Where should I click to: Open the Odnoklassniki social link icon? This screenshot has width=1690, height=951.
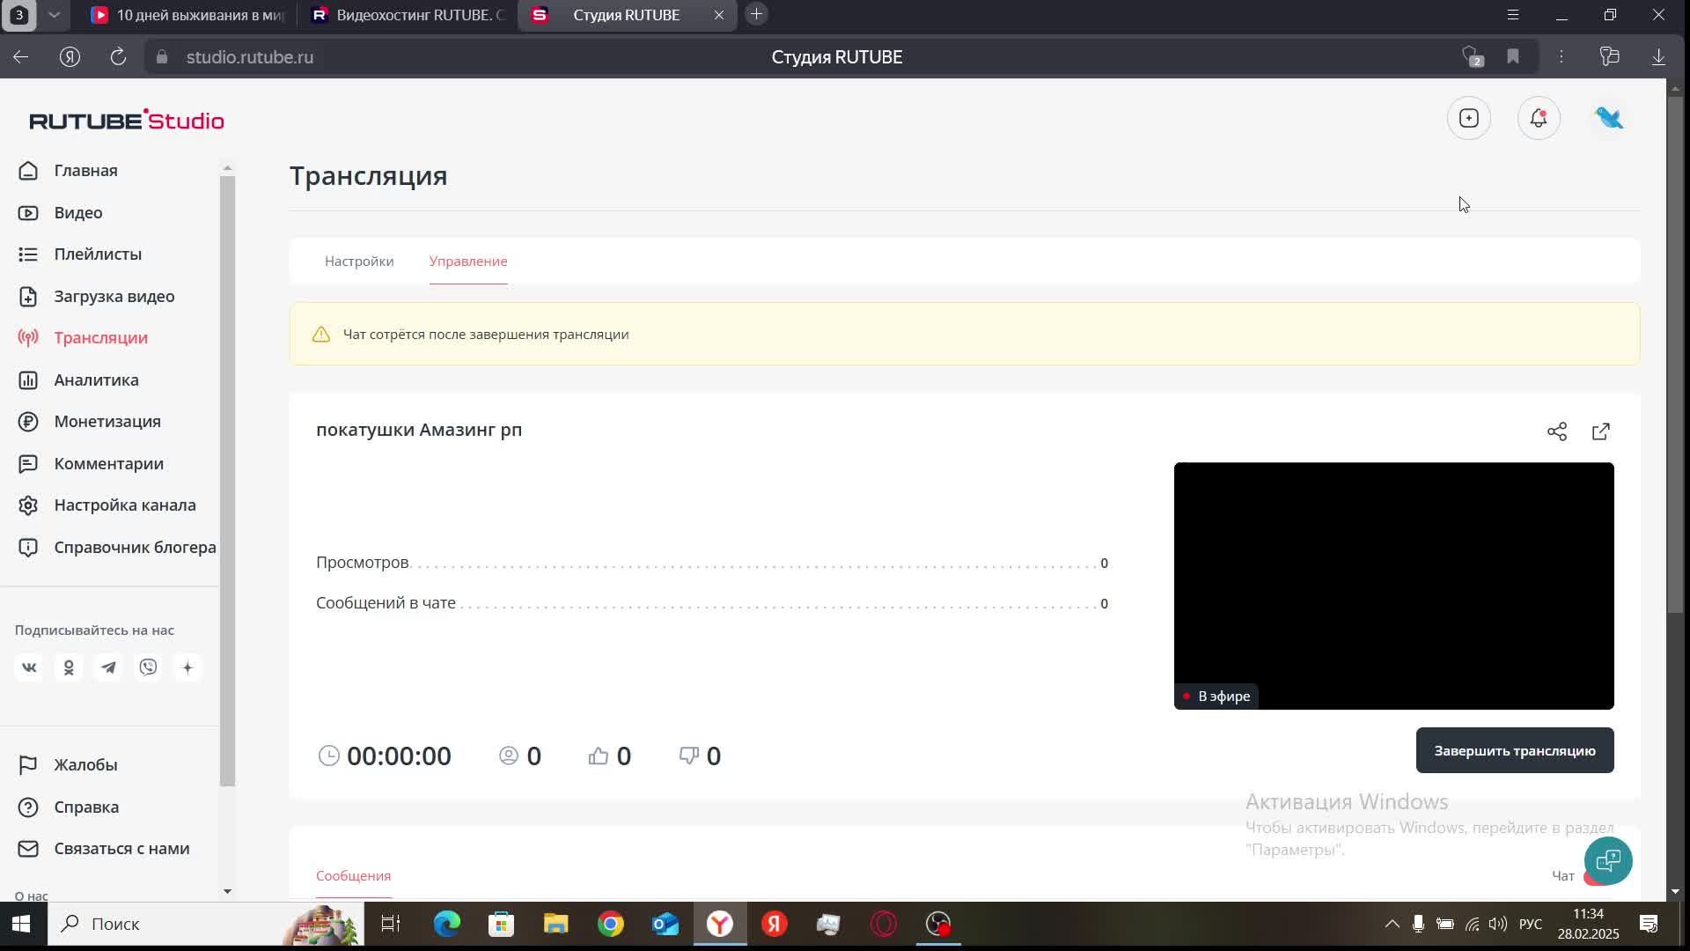pos(69,667)
